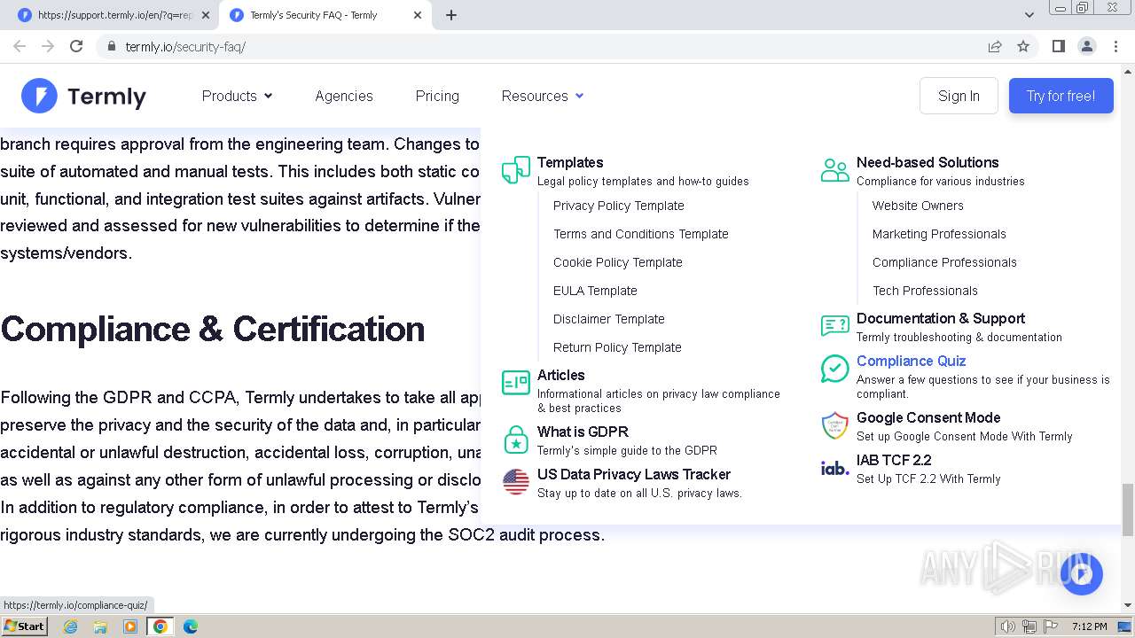Screen dimensions: 1135x638
Task: Open the US Data Privacy Laws Tracker link
Action: click(634, 474)
